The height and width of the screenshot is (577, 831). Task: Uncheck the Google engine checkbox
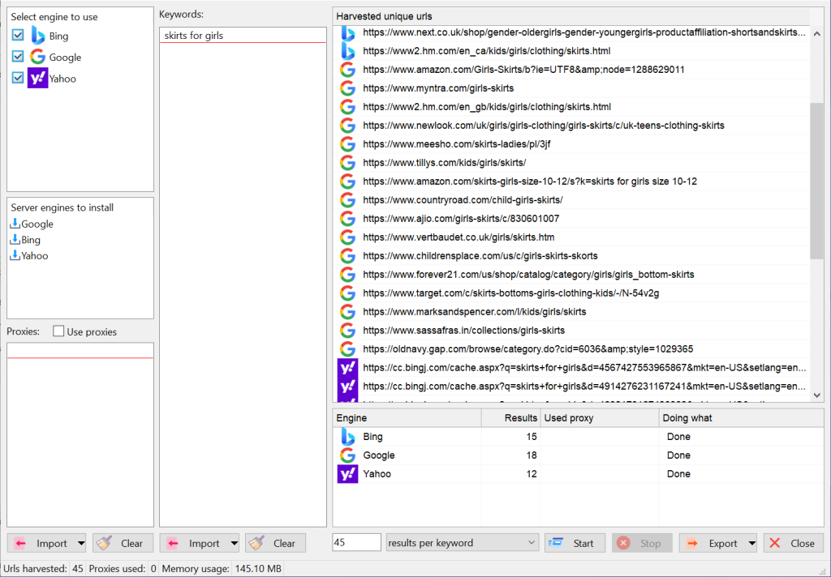click(18, 58)
